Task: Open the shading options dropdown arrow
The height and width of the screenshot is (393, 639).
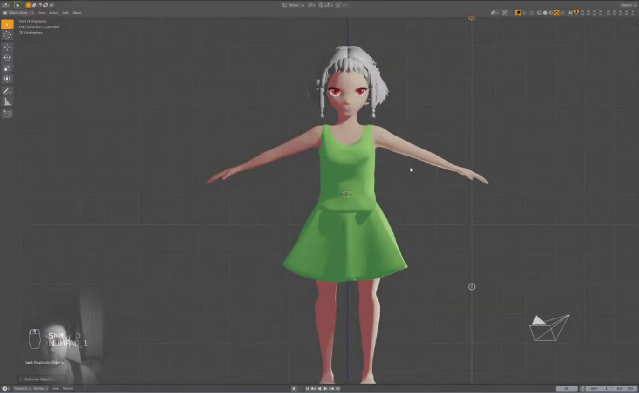Action: (562, 13)
